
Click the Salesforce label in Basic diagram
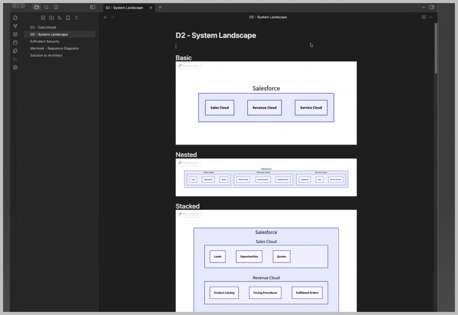pyautogui.click(x=266, y=88)
